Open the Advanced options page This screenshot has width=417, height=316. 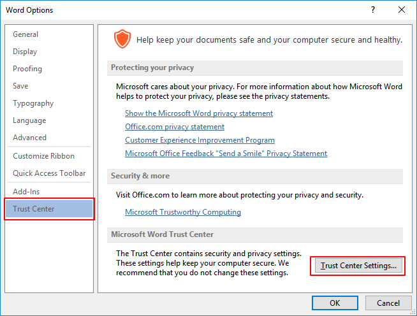click(29, 138)
